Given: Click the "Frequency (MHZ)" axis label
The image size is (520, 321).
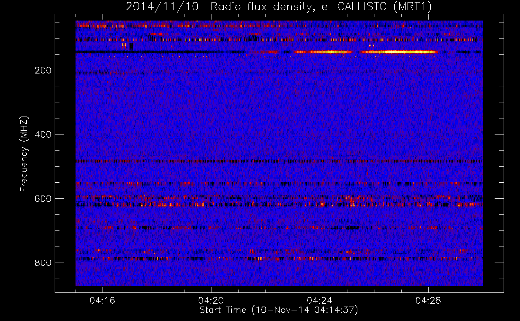Looking at the screenshot, I should click(24, 154).
